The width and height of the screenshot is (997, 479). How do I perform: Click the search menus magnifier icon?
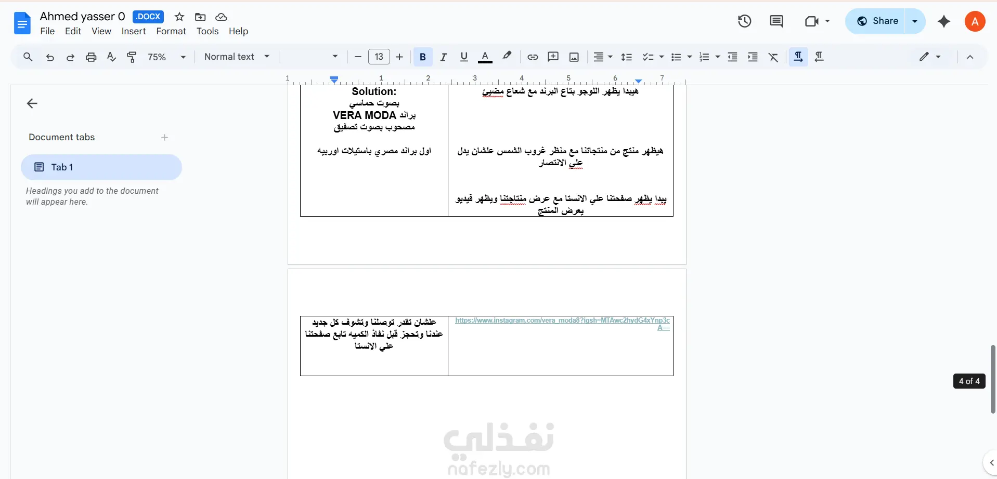click(28, 57)
